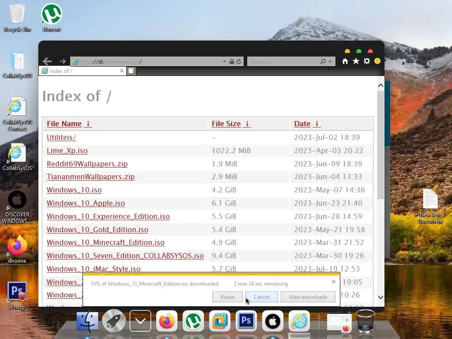Open CollabSysOS Contact shortcut
This screenshot has width=452, height=339.
[x=17, y=114]
